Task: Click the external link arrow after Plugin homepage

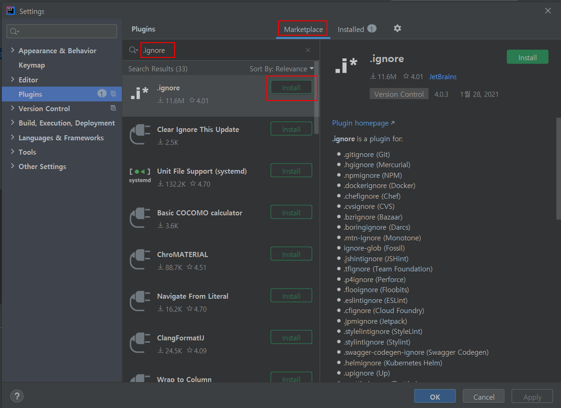Action: [393, 123]
